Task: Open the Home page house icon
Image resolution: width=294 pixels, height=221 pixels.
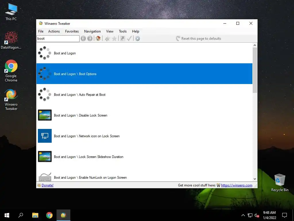Action: (x=98, y=39)
